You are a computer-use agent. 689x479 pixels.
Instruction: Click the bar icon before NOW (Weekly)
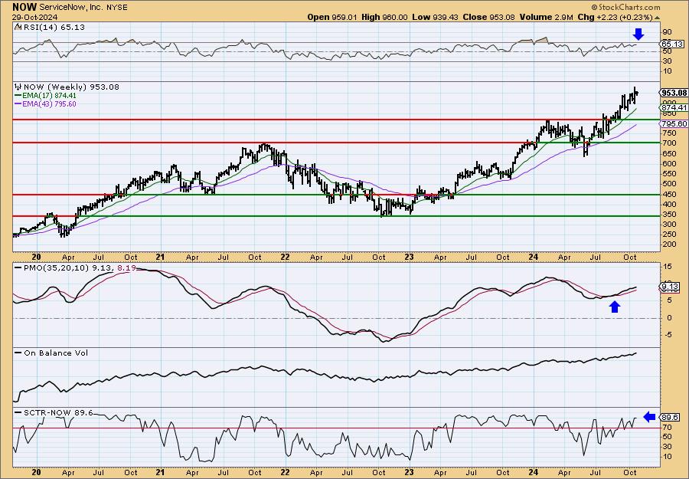coord(18,87)
